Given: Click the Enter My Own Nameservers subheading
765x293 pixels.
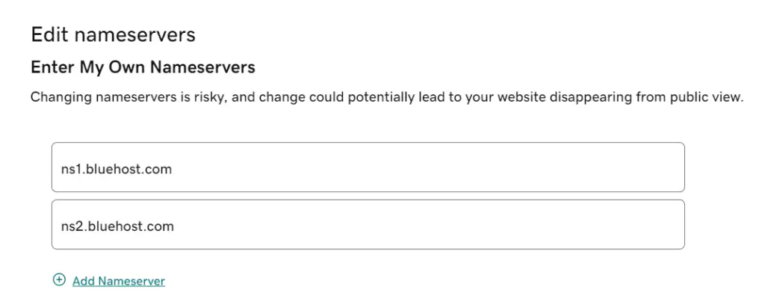Looking at the screenshot, I should click(143, 67).
